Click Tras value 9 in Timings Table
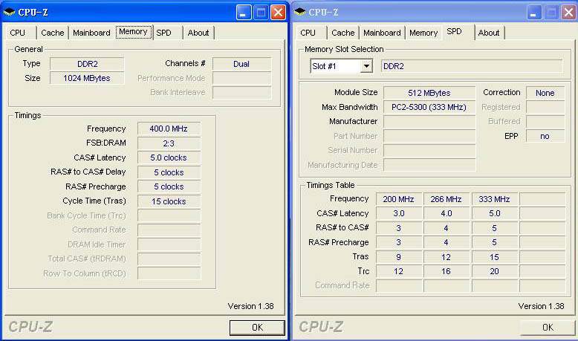 (399, 257)
